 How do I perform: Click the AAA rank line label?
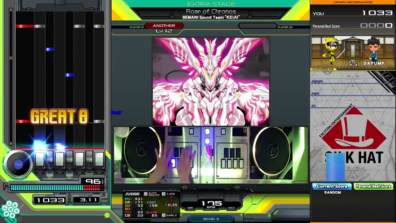click(x=317, y=82)
